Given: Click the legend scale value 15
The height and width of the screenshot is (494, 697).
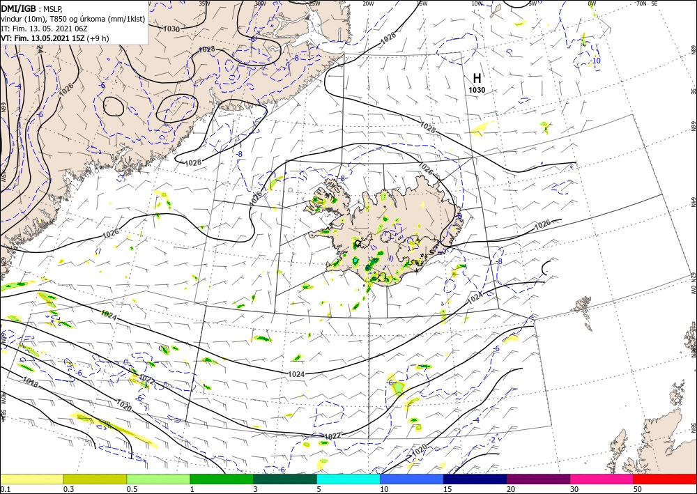Looking at the screenshot, I should [447, 489].
